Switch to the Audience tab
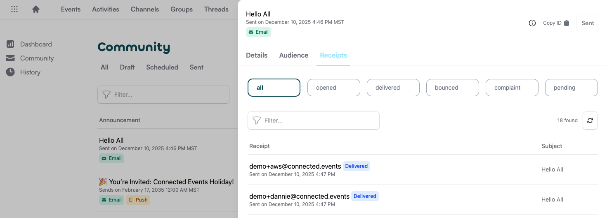 point(293,55)
